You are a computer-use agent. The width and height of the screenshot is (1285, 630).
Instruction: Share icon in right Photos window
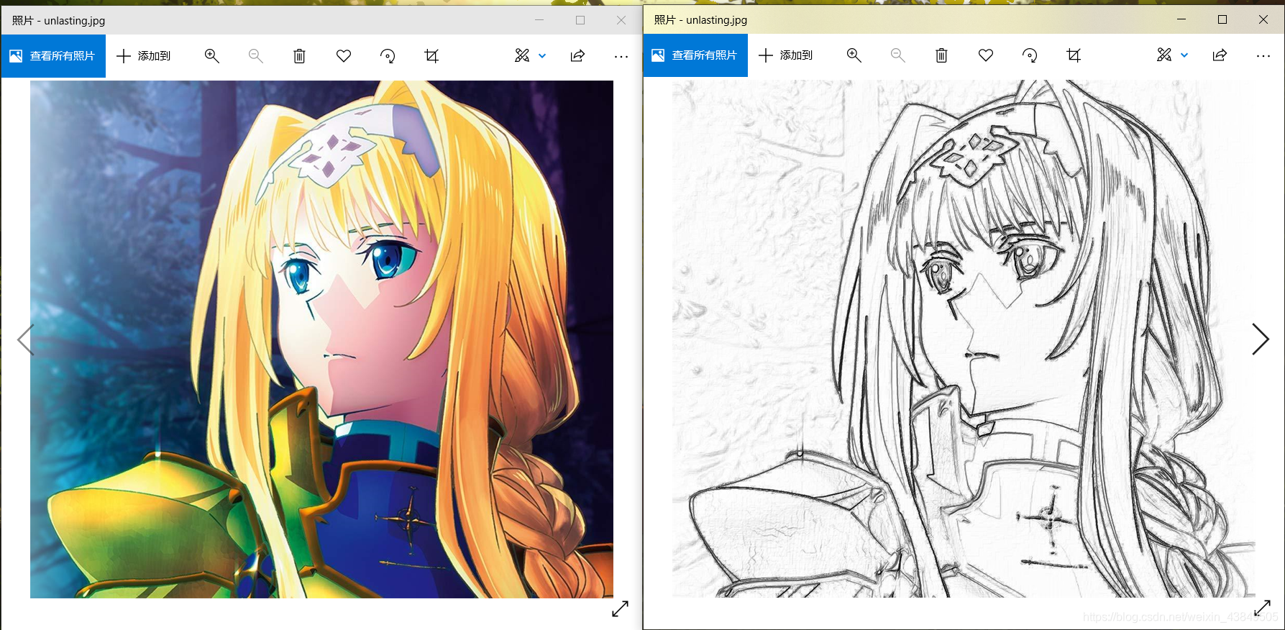click(x=1220, y=55)
